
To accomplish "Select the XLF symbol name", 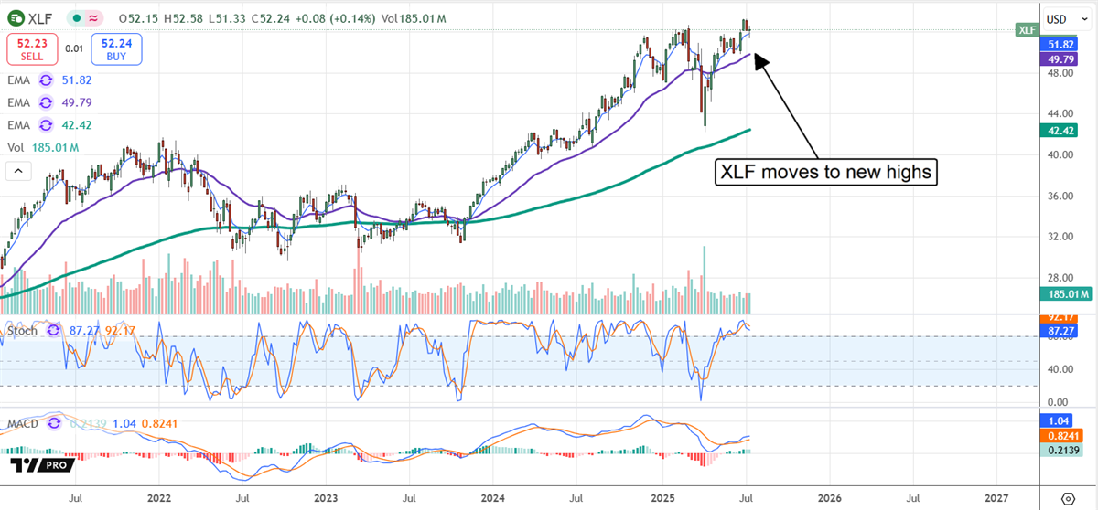I will click(x=41, y=18).
